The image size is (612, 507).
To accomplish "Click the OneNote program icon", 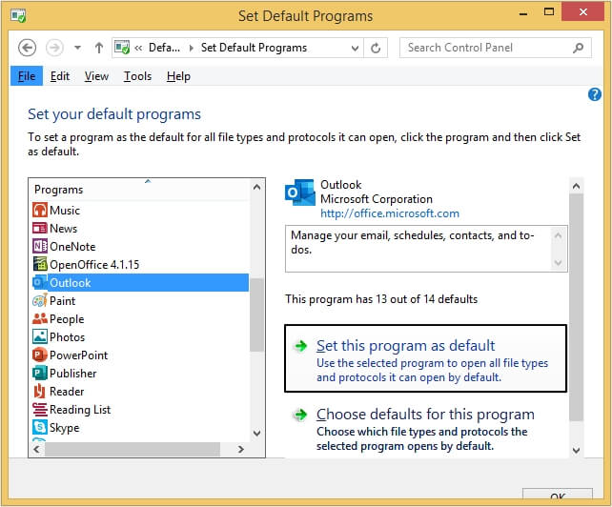I will pyautogui.click(x=40, y=246).
